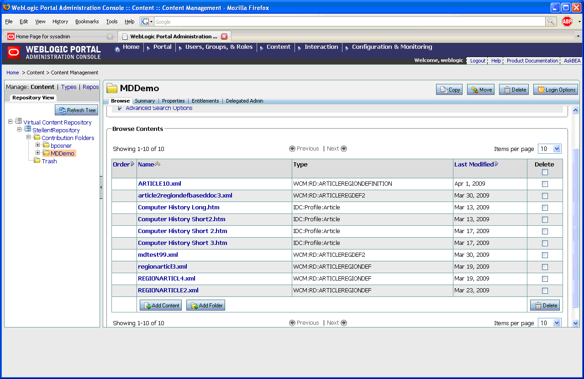Click the Logout link
The width and height of the screenshot is (584, 379).
[x=478, y=61]
